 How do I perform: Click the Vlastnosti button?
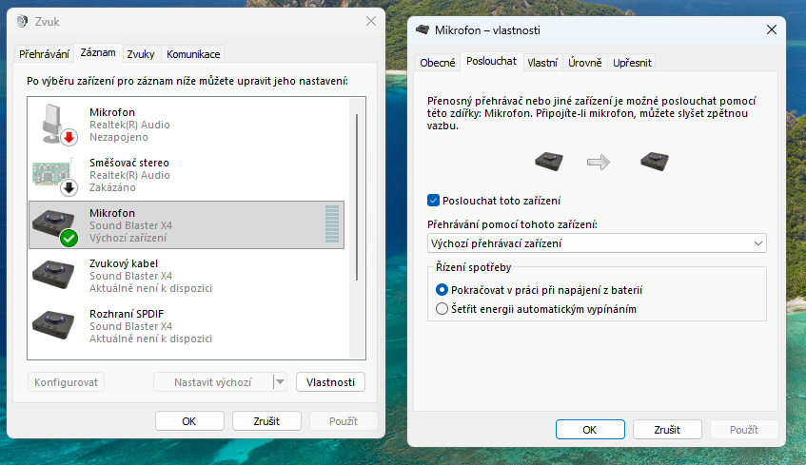coord(330,382)
